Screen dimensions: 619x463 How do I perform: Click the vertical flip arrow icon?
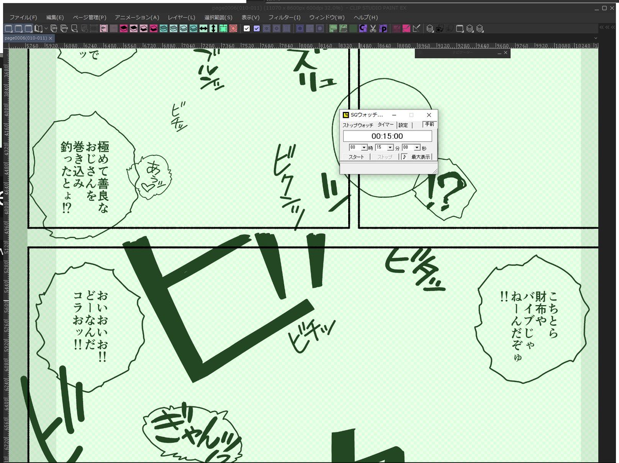coord(214,29)
